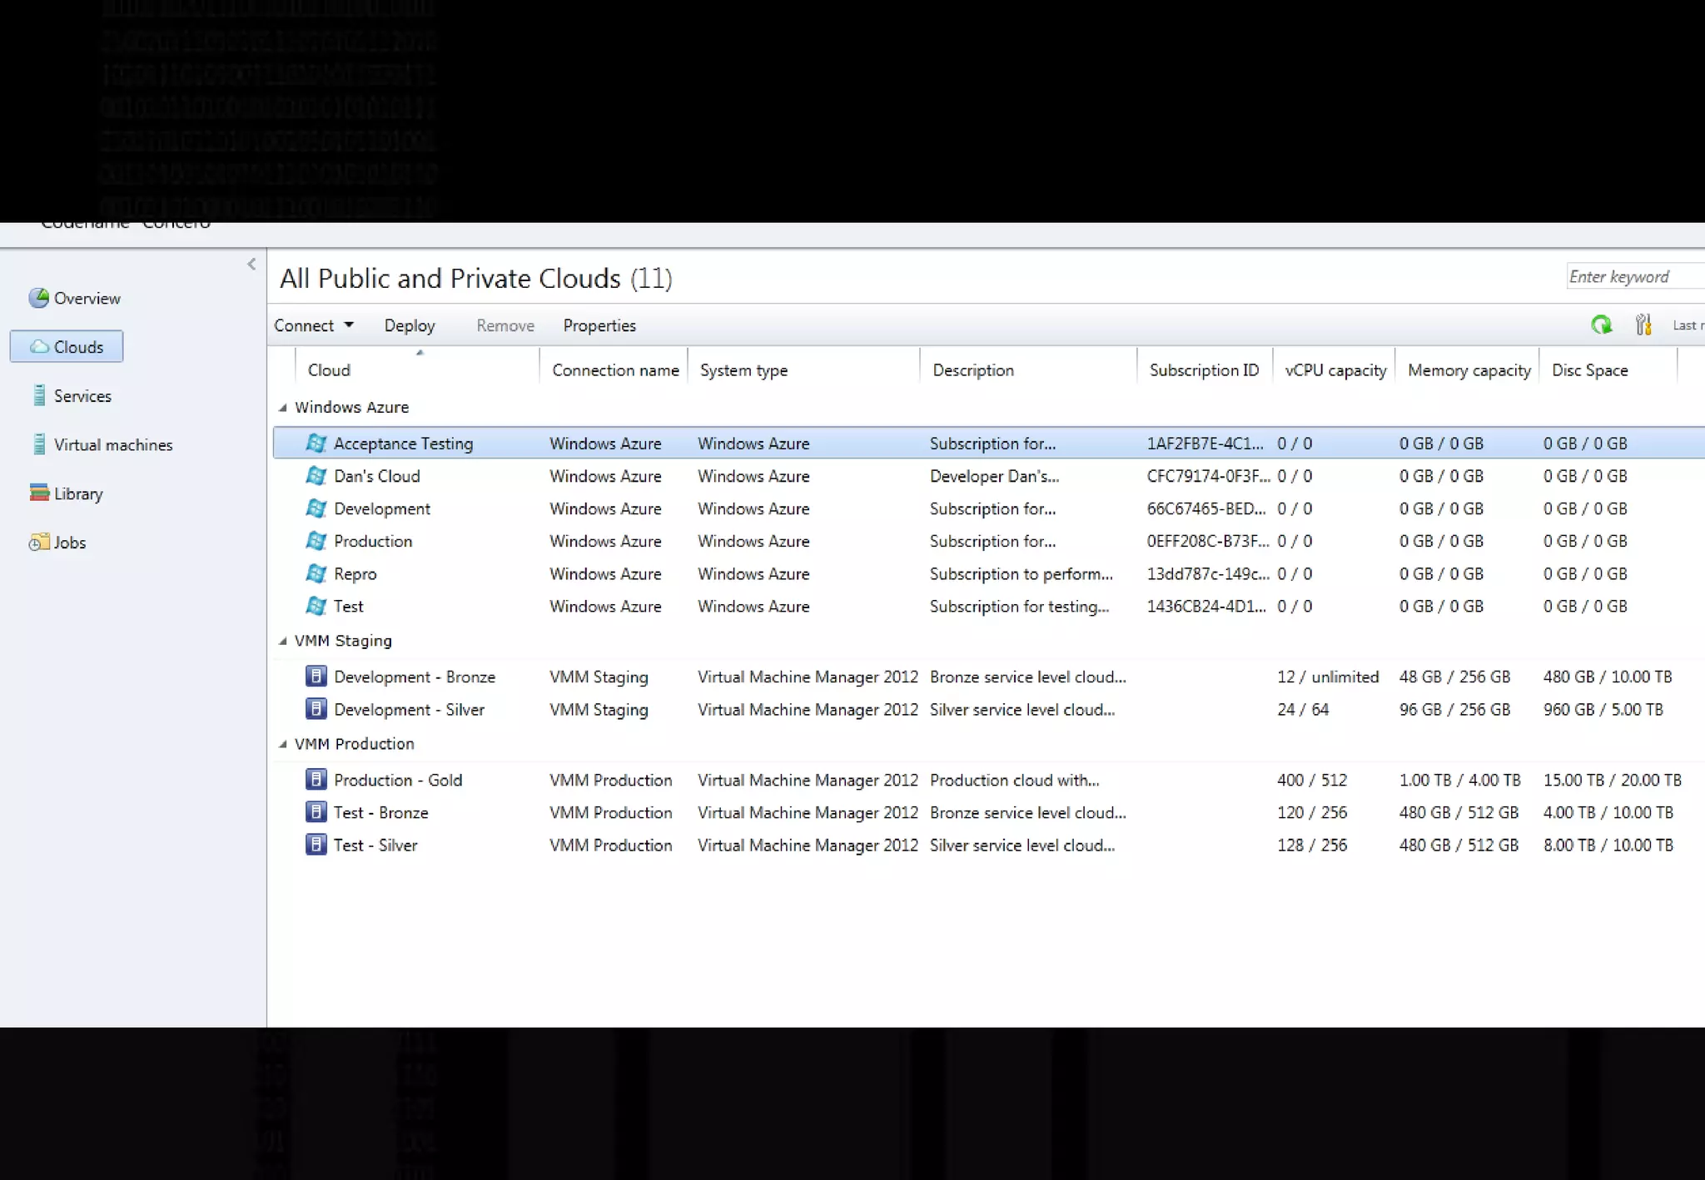Click Virtual machines sidebar icon

click(38, 444)
